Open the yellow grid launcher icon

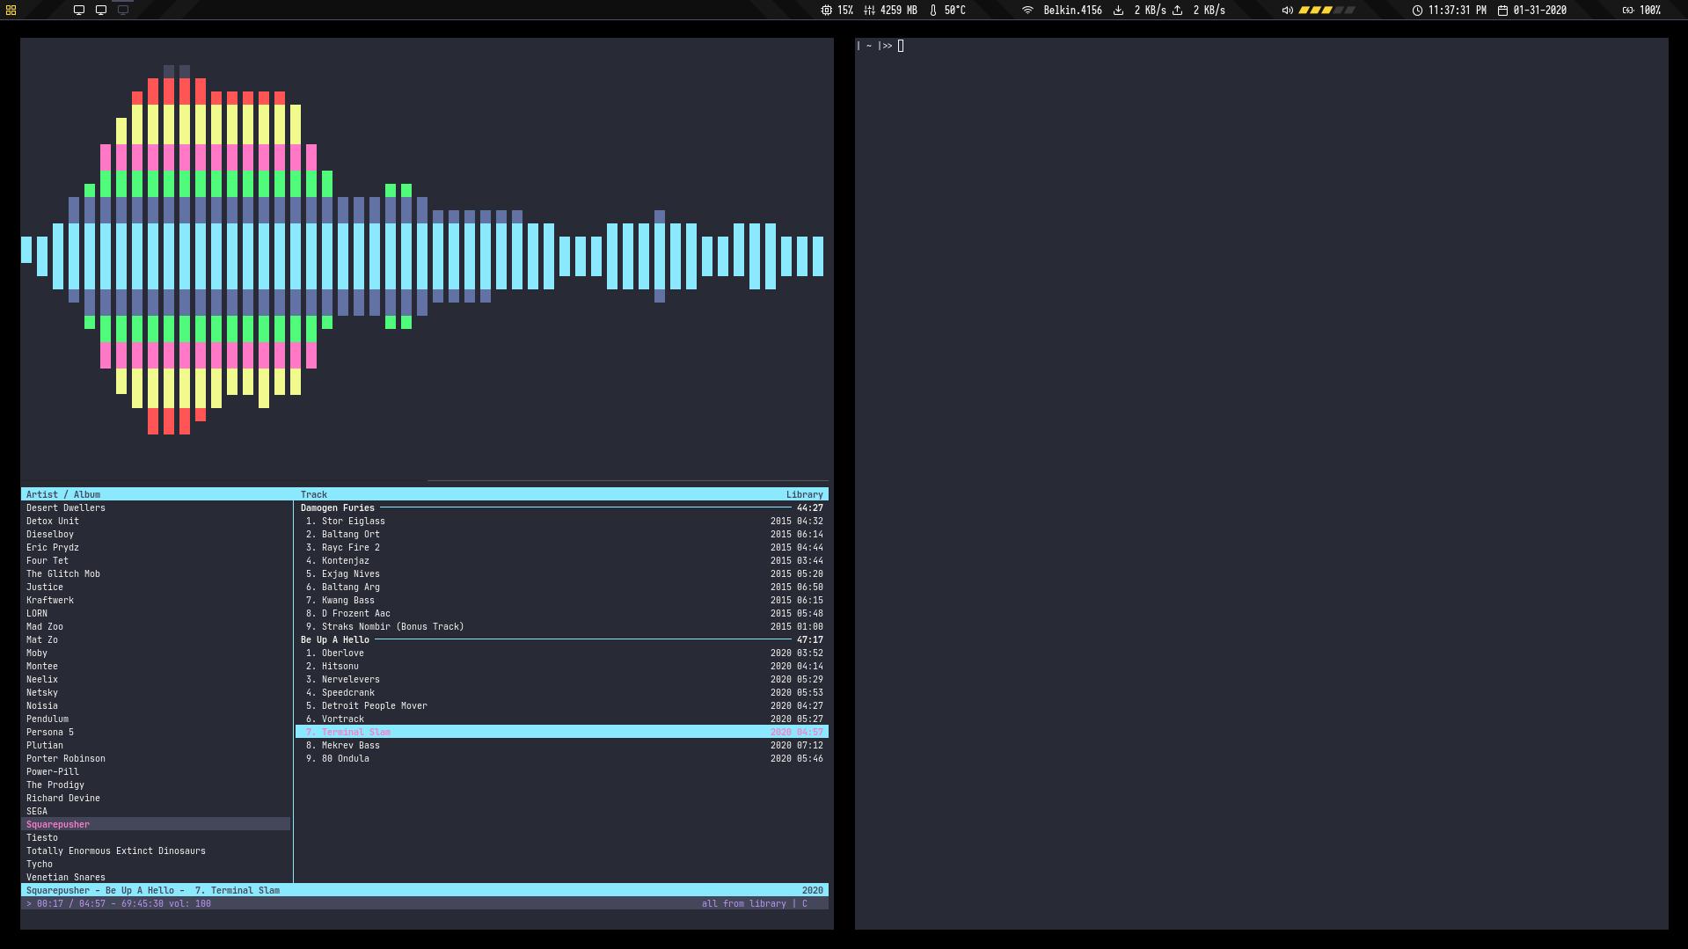tap(11, 11)
